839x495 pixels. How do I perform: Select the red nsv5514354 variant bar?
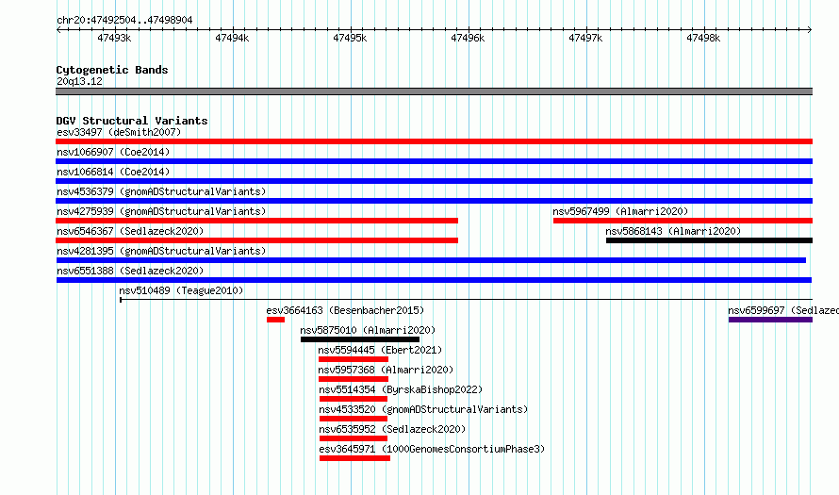coord(354,399)
